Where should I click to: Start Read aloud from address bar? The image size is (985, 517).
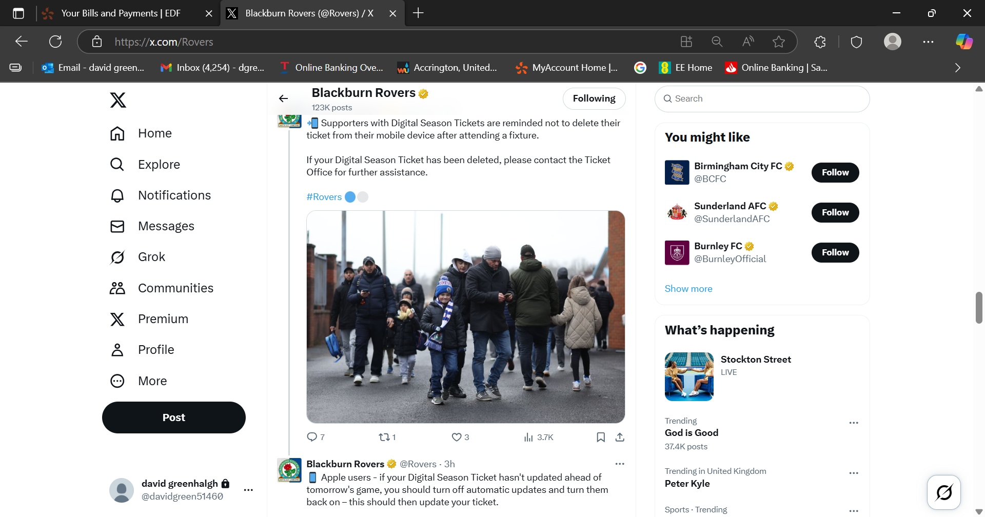[x=748, y=42]
